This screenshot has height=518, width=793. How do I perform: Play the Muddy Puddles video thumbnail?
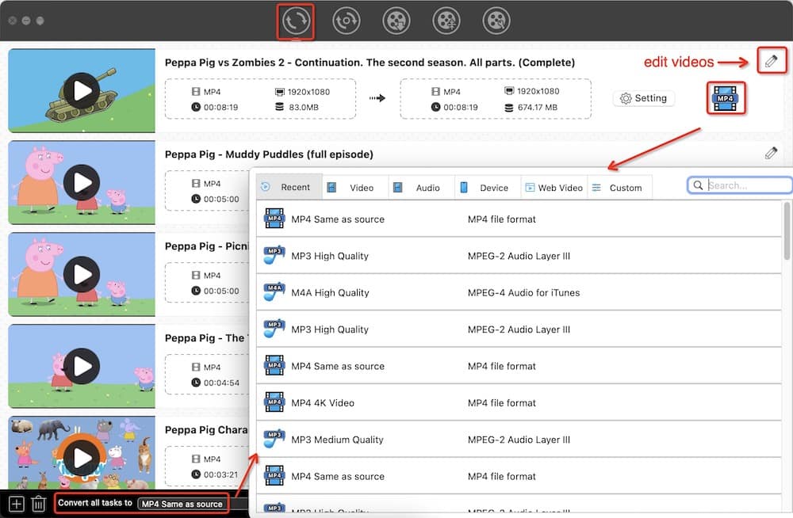point(82,183)
